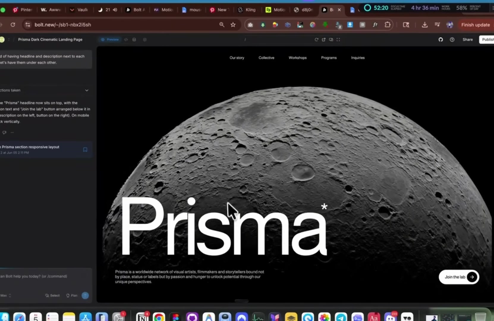Click the green down-arrow extension icon
Screen dimensions: 494x321
[263, 25]
